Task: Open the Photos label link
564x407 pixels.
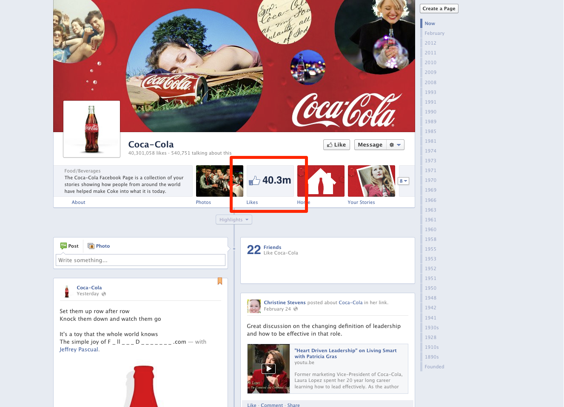Action: pyautogui.click(x=203, y=202)
